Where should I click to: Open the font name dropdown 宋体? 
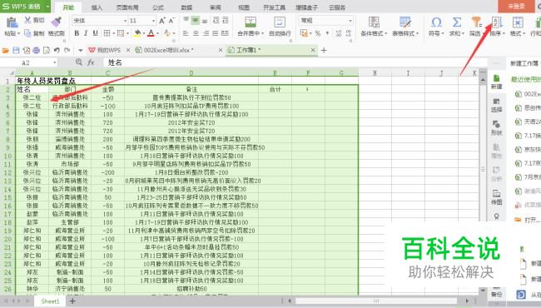point(100,21)
